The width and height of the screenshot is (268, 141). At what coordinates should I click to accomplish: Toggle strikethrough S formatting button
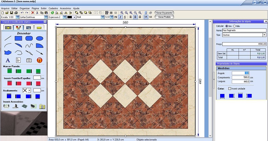(x=125, y=17)
